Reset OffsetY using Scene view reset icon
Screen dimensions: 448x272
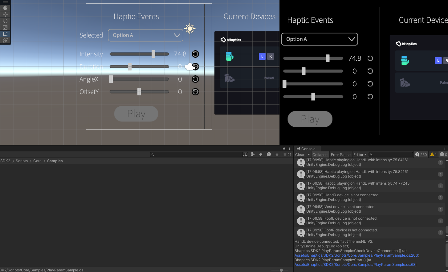pyautogui.click(x=195, y=92)
